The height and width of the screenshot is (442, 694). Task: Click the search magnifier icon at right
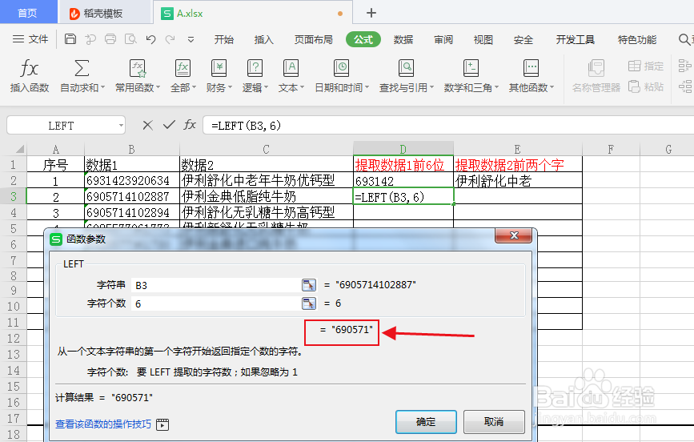(x=684, y=39)
